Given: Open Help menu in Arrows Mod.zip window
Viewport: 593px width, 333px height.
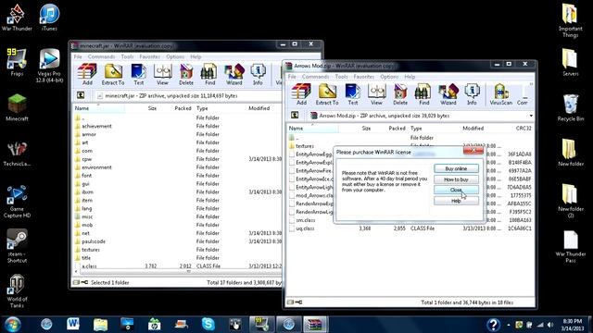Looking at the screenshot, I should [x=410, y=77].
